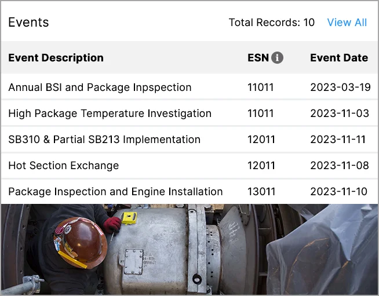Click the ESN for Hot Section Exchange
The height and width of the screenshot is (296, 379).
260,166
